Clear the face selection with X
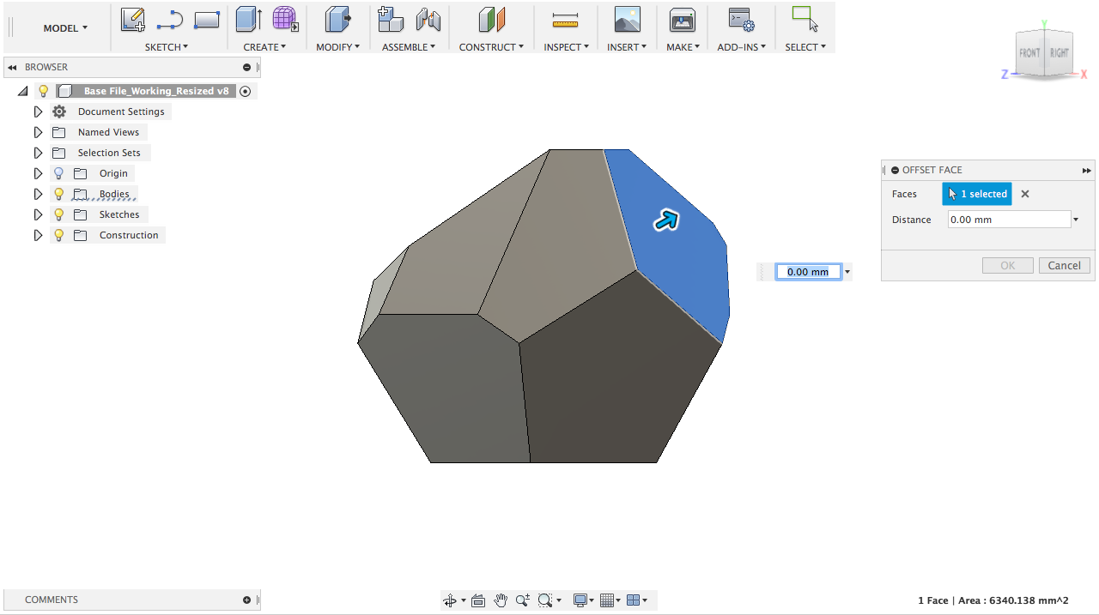The width and height of the screenshot is (1099, 615). pyautogui.click(x=1025, y=194)
